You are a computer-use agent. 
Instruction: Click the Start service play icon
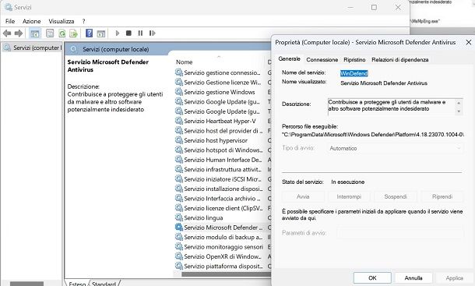[x=118, y=33]
